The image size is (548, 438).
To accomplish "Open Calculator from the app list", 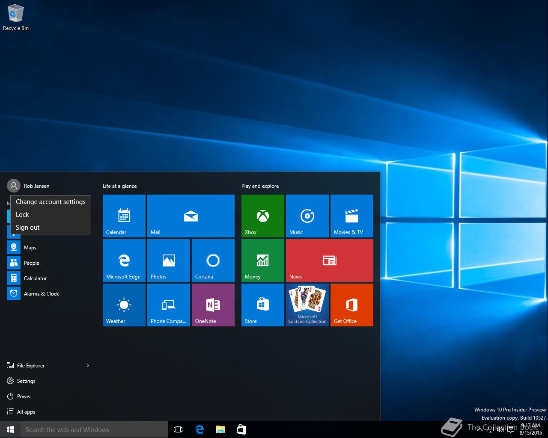I will click(x=49, y=278).
